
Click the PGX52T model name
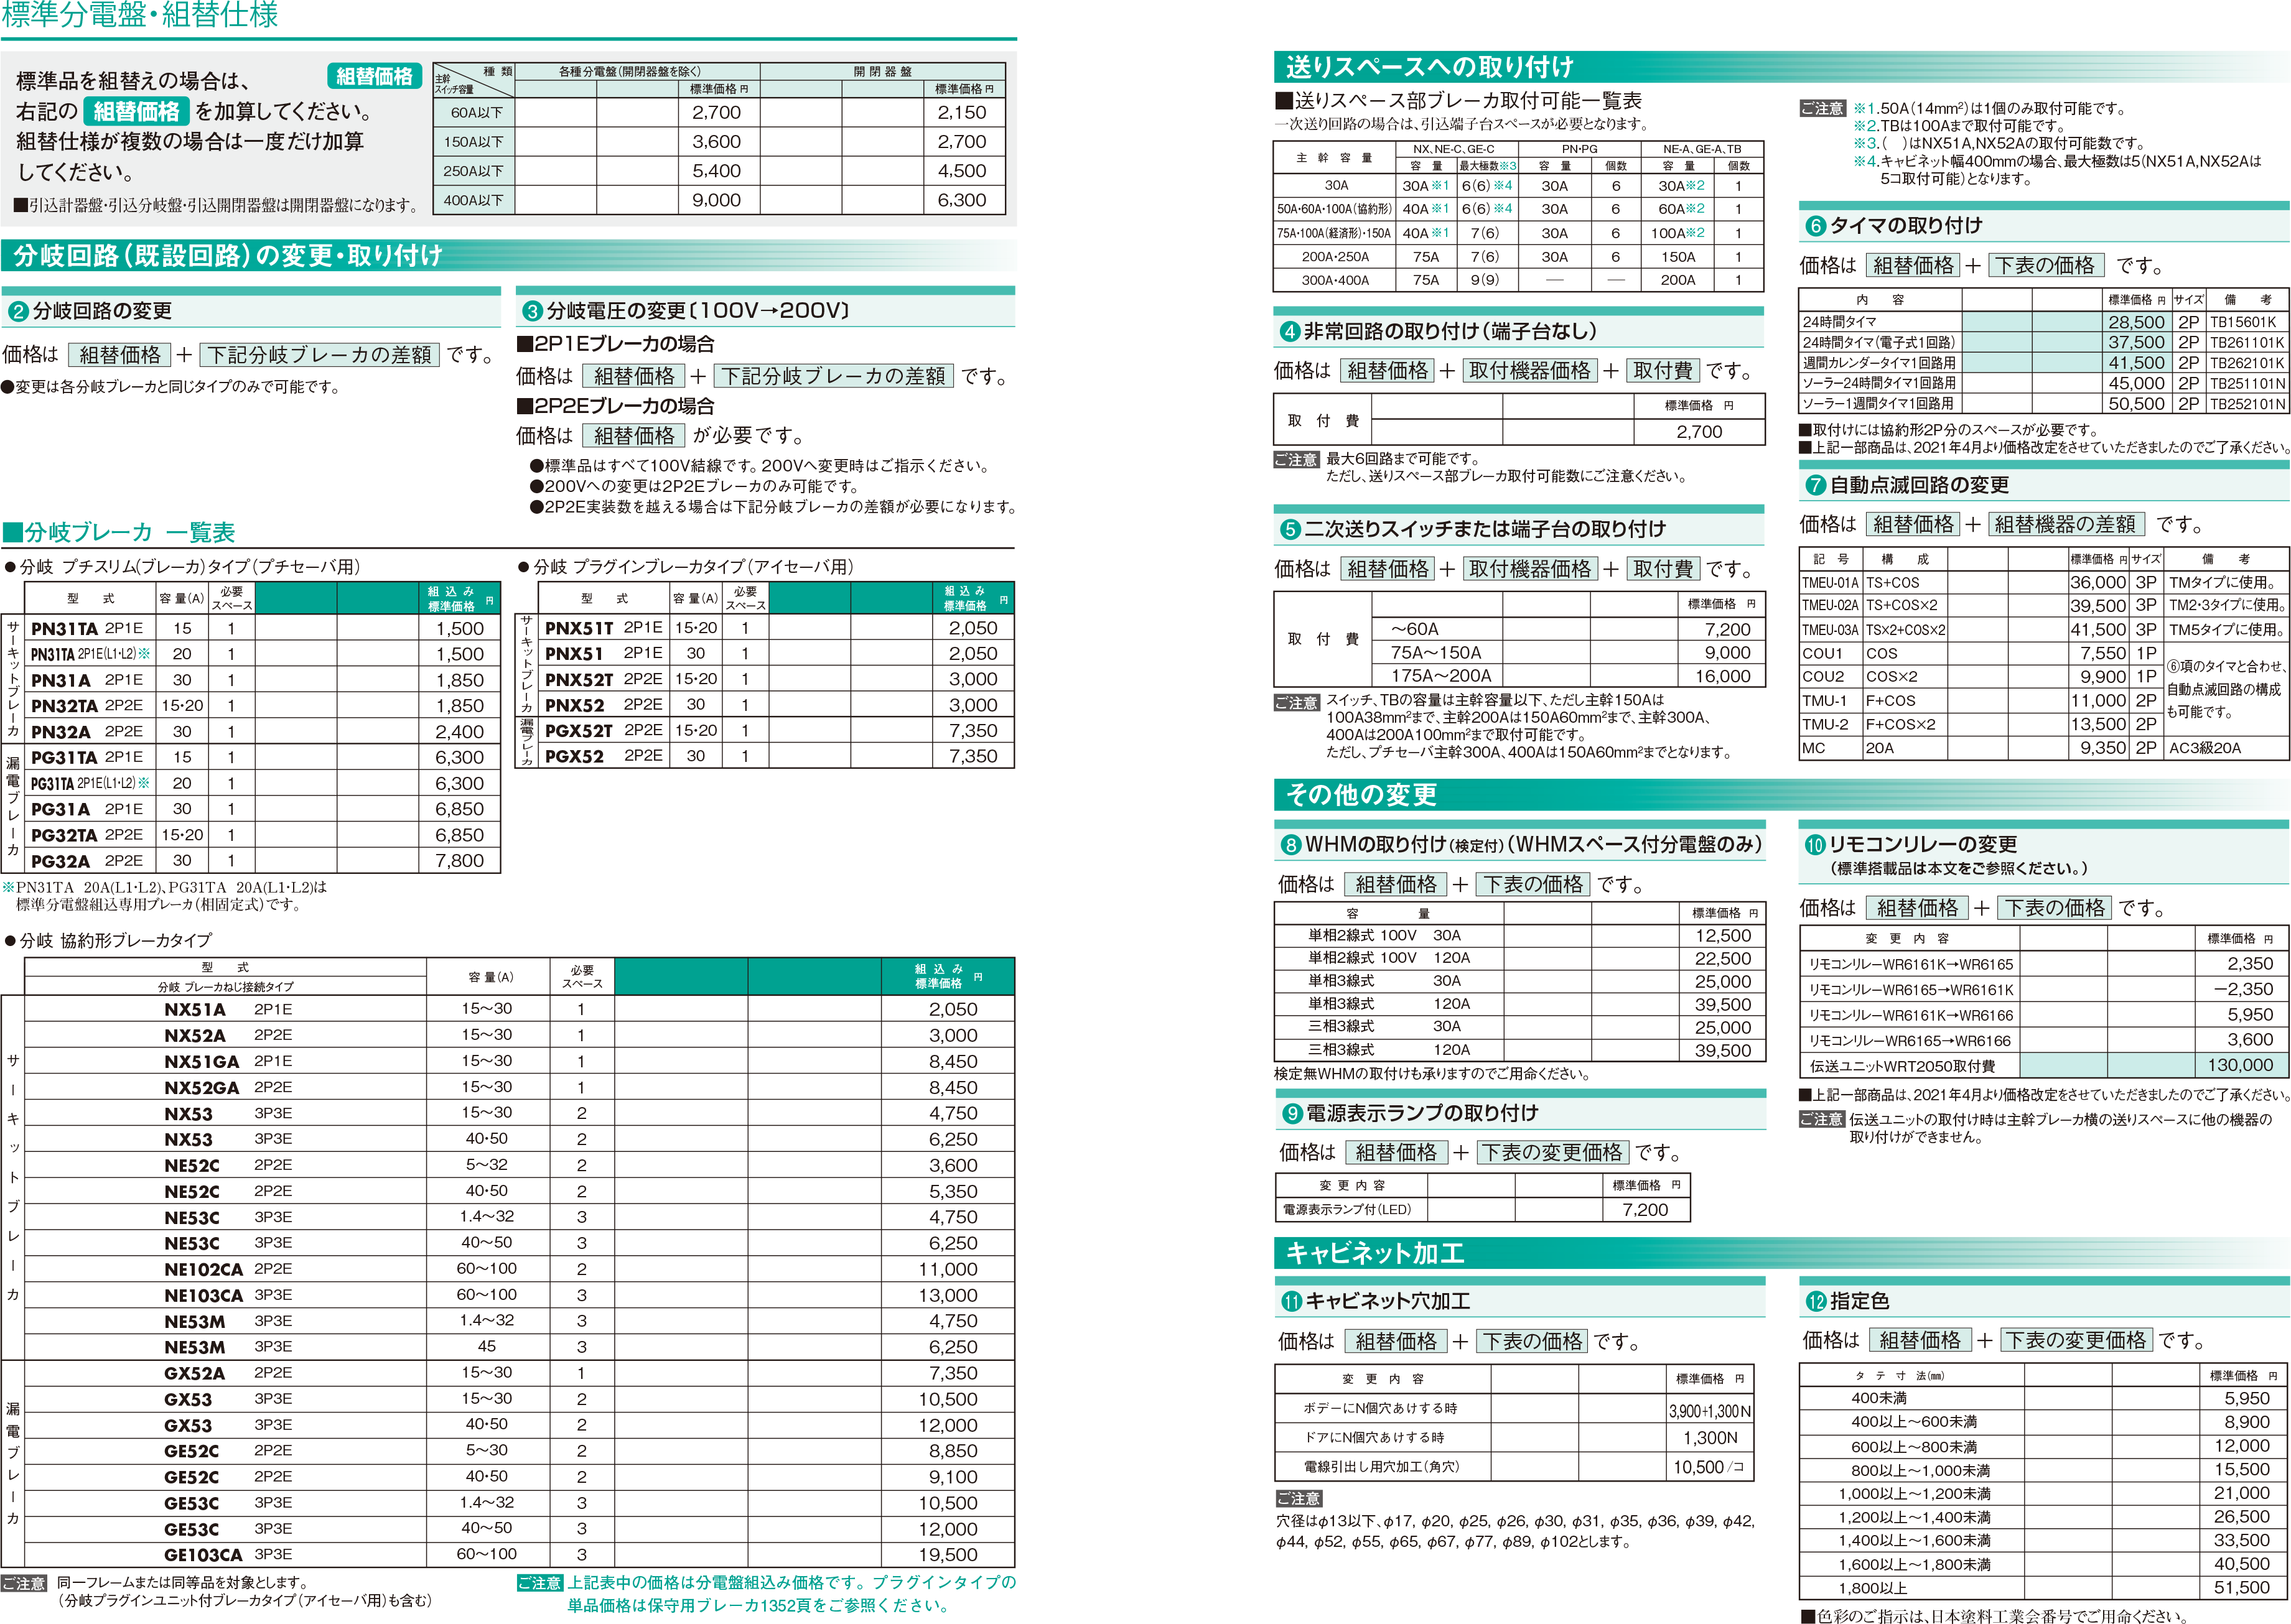coord(579,731)
